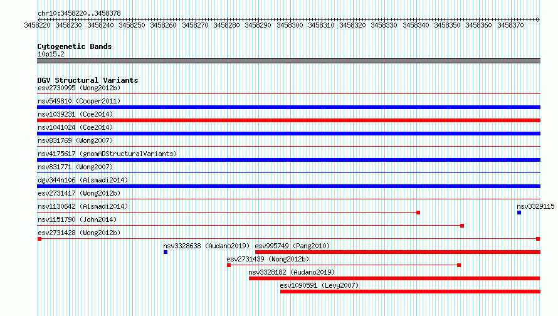Open variant nsv1151790 (John2014) label
558x316 pixels.
point(77,219)
